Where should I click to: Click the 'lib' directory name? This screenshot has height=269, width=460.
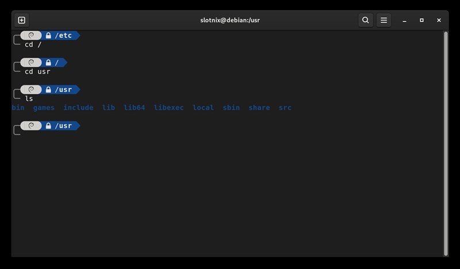(109, 107)
